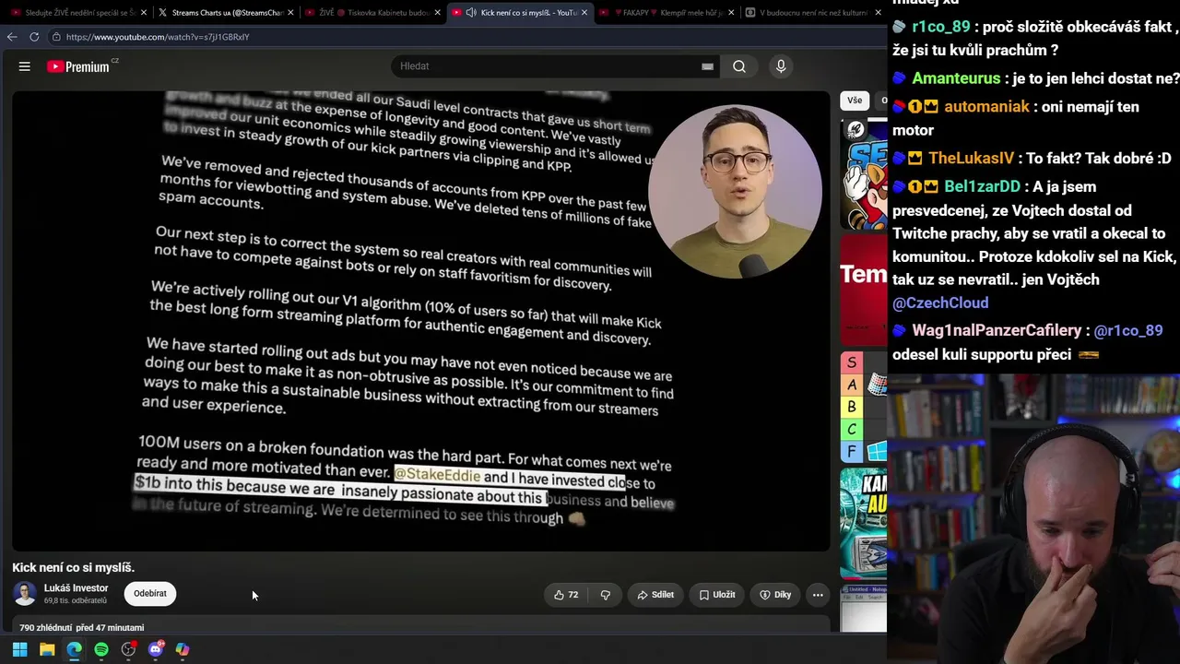Switch to ŽIVĚ Tiskovka Kabinetu tab
Screen dimensions: 1180x664
click(x=372, y=13)
